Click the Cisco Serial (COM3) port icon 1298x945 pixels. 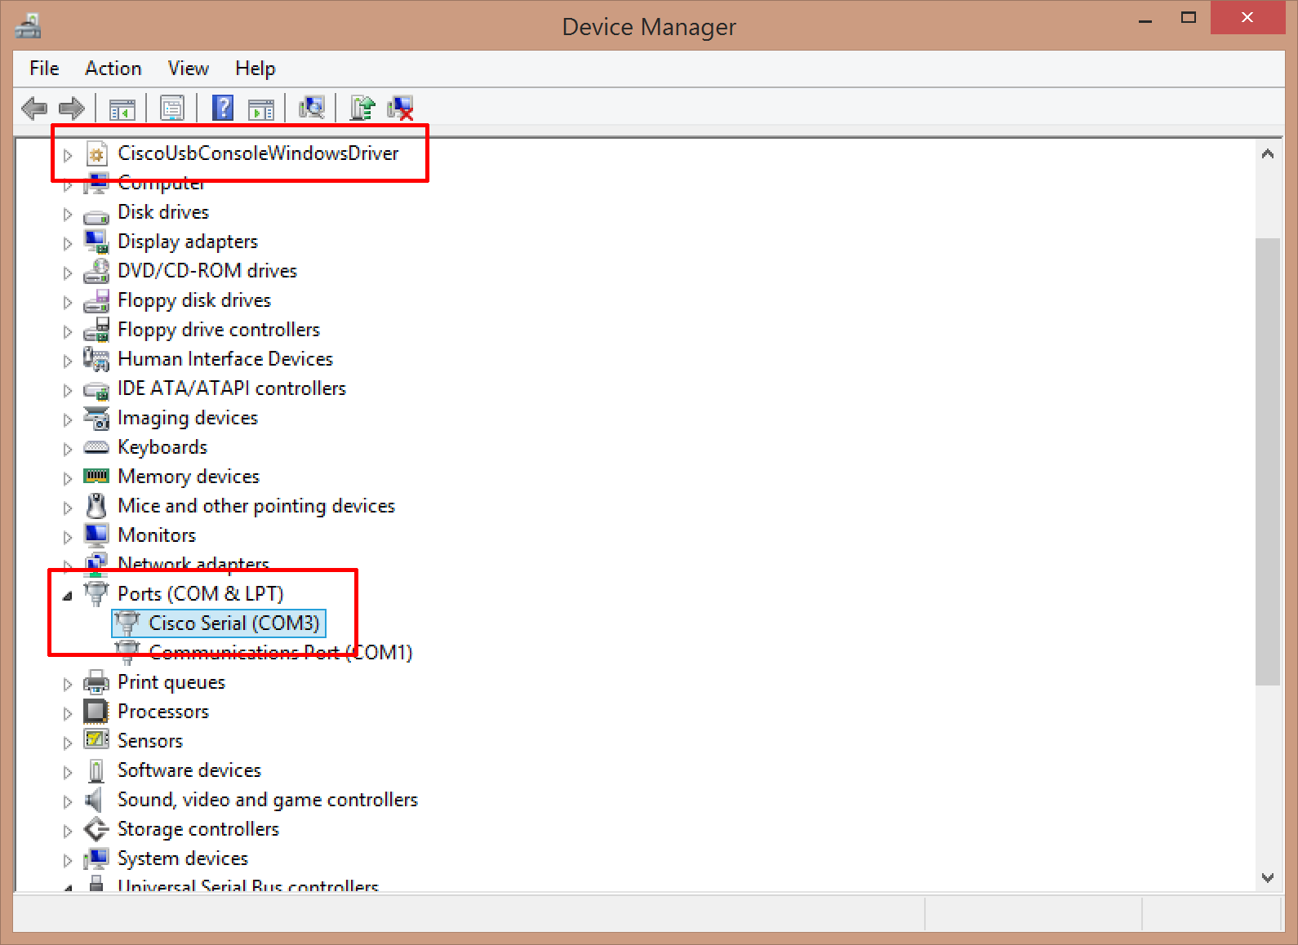[x=127, y=623]
